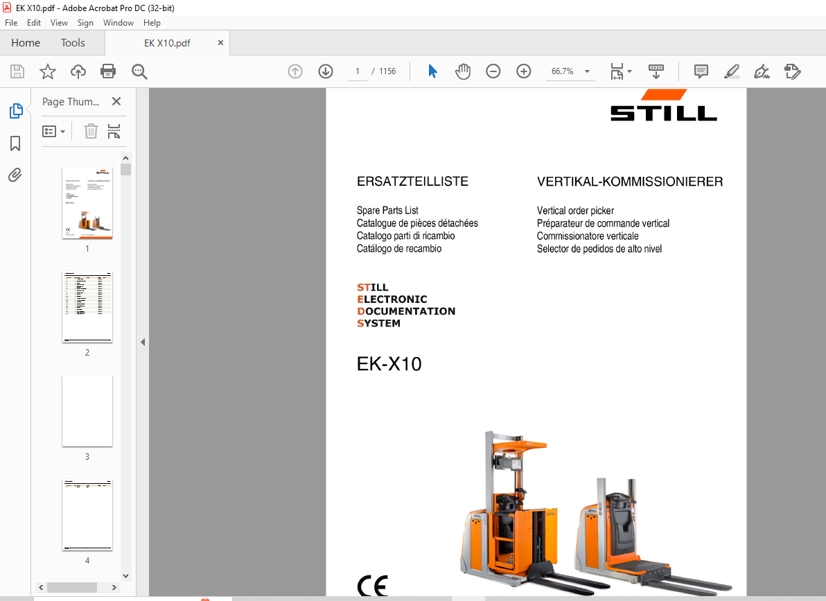Add file to starred with star icon

[x=48, y=71]
